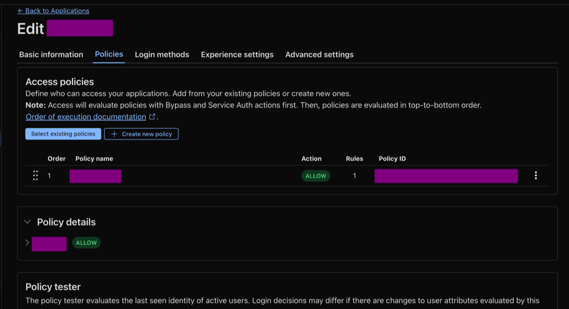Click the ALLOW badge in the policy table row

tap(316, 176)
